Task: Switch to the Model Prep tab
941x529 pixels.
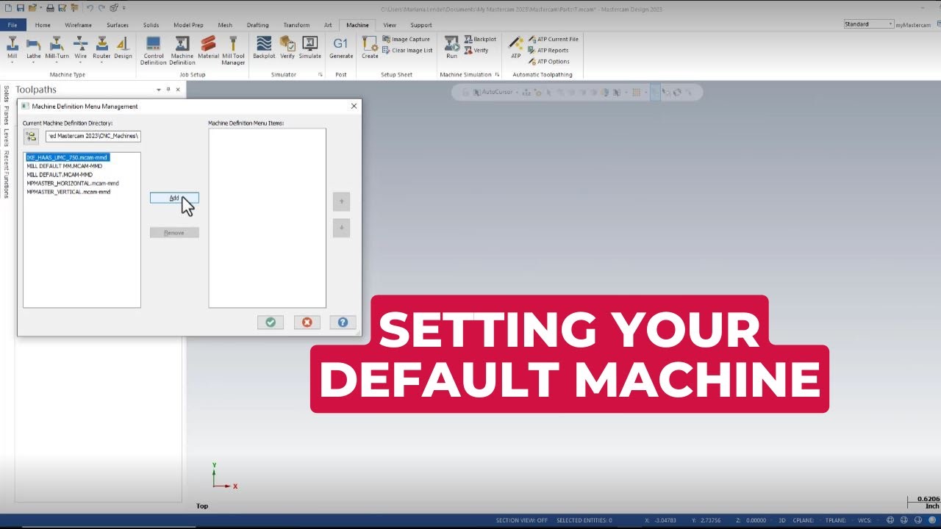Action: pos(188,25)
